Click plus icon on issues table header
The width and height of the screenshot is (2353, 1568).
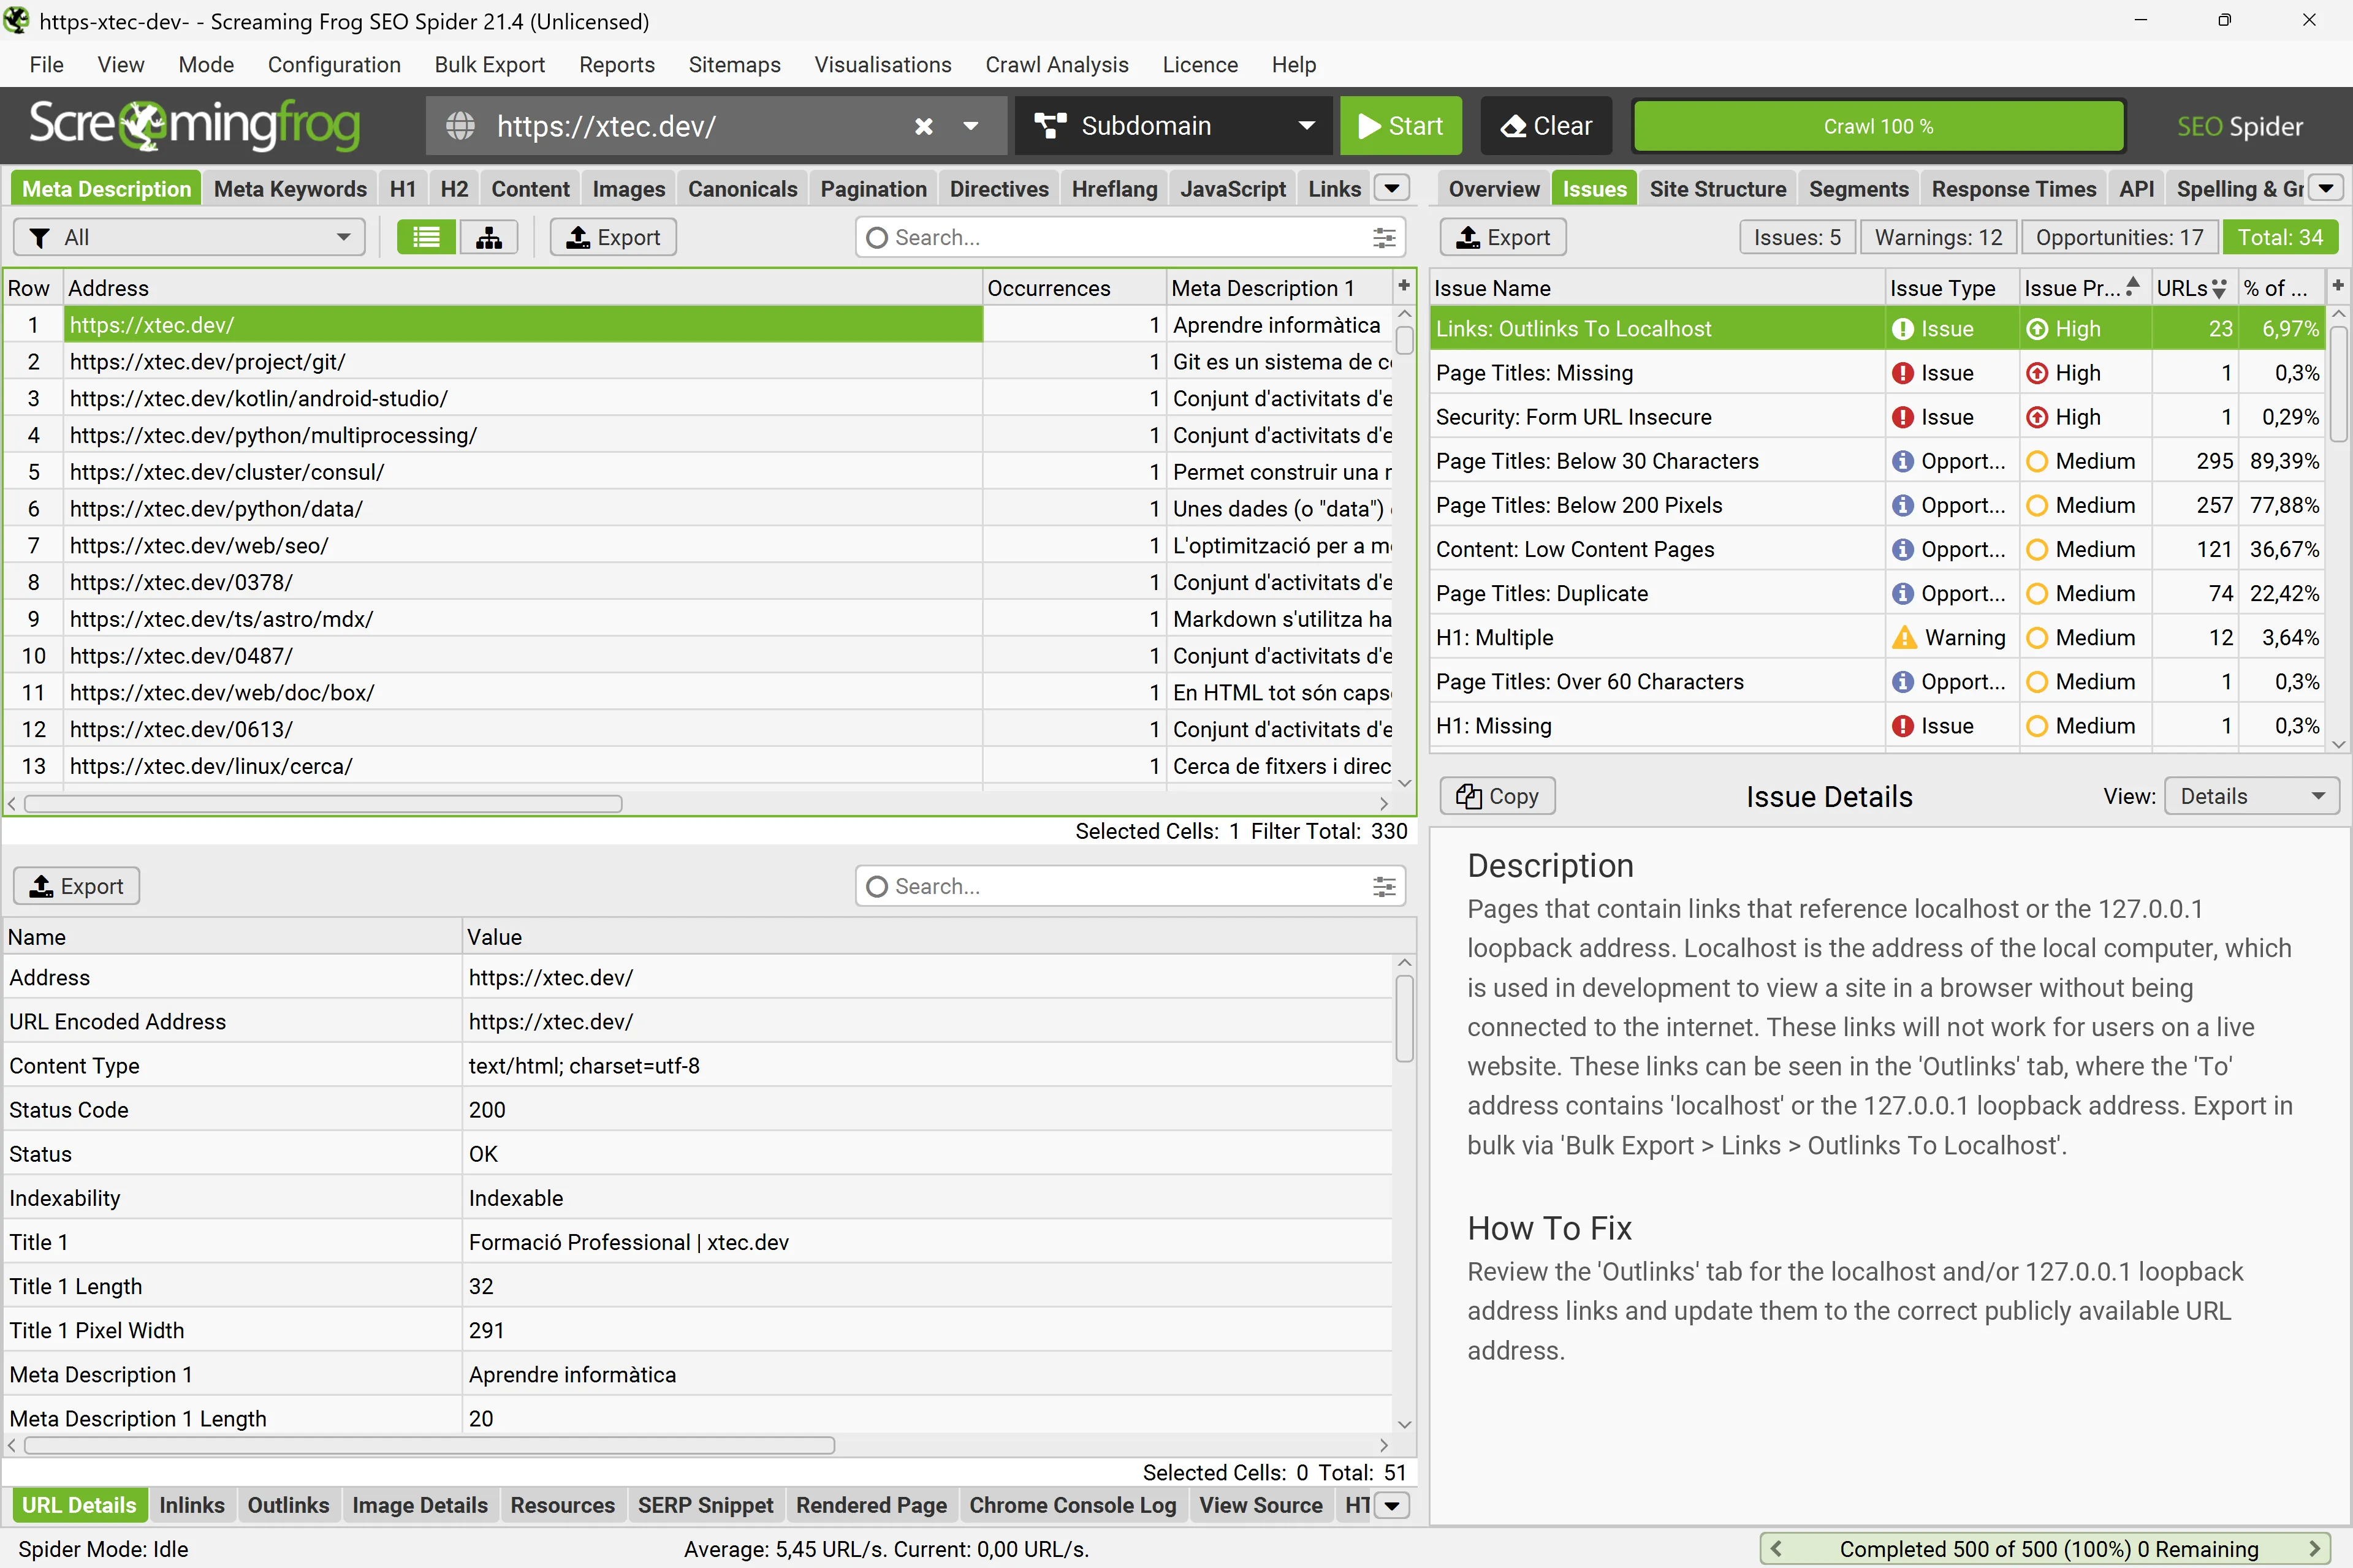(2337, 286)
